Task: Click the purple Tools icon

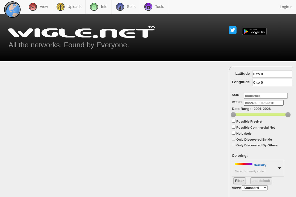Action: [x=148, y=7]
